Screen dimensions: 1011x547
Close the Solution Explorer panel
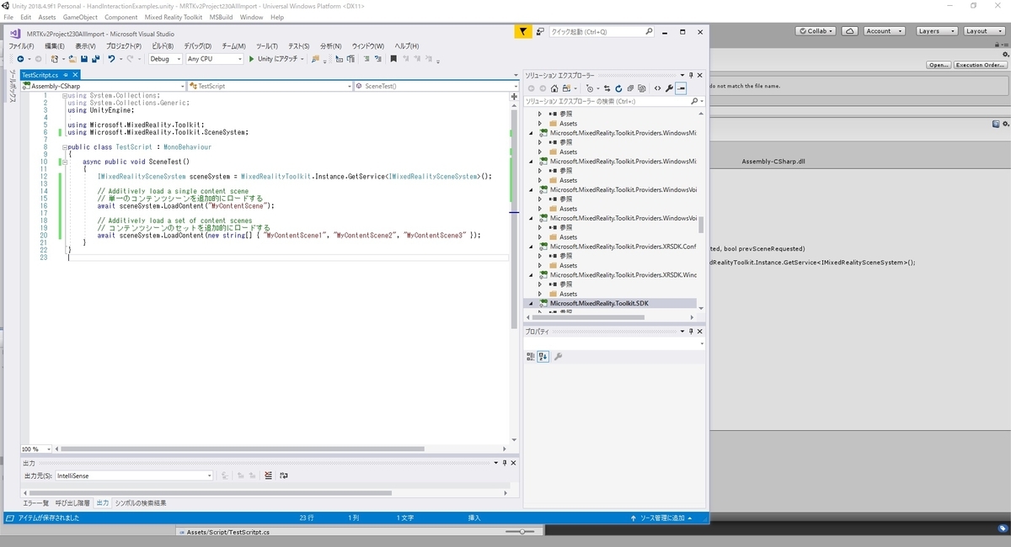(x=700, y=75)
